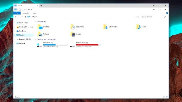Image resolution: width=182 pixels, height=102 pixels.
Task: Minimize the ribbon using the caret near Help
Action: tap(164, 13)
